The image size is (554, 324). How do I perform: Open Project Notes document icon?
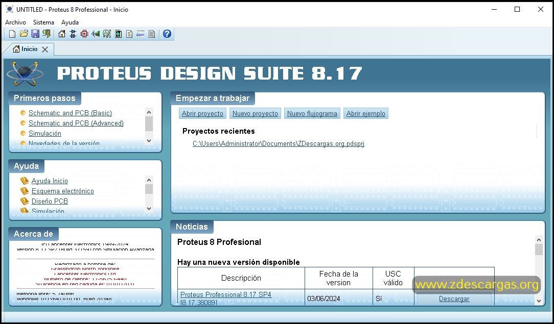(152, 34)
